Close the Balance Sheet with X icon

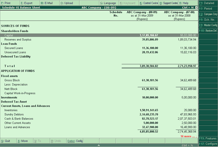click(196, 7)
